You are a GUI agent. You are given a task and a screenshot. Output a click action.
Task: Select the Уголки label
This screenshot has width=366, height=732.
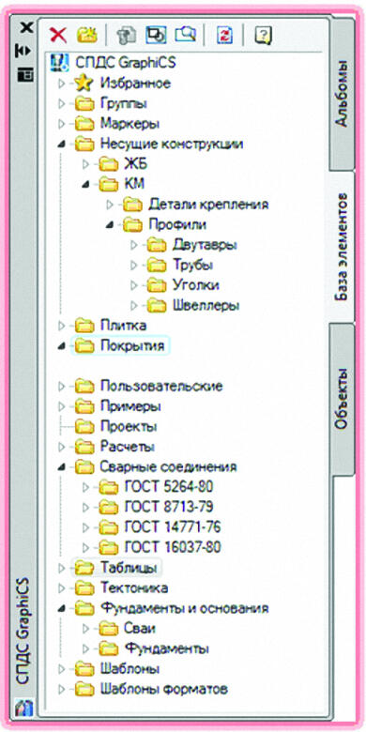pos(195,284)
